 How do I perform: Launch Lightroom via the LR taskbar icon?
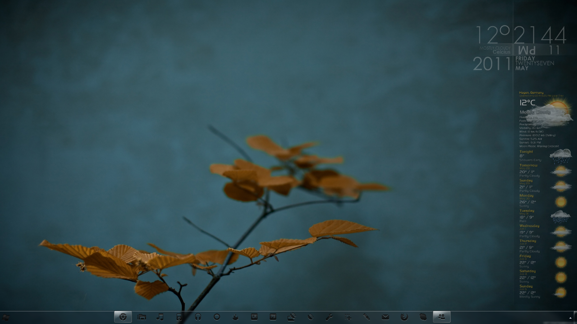[254, 317]
